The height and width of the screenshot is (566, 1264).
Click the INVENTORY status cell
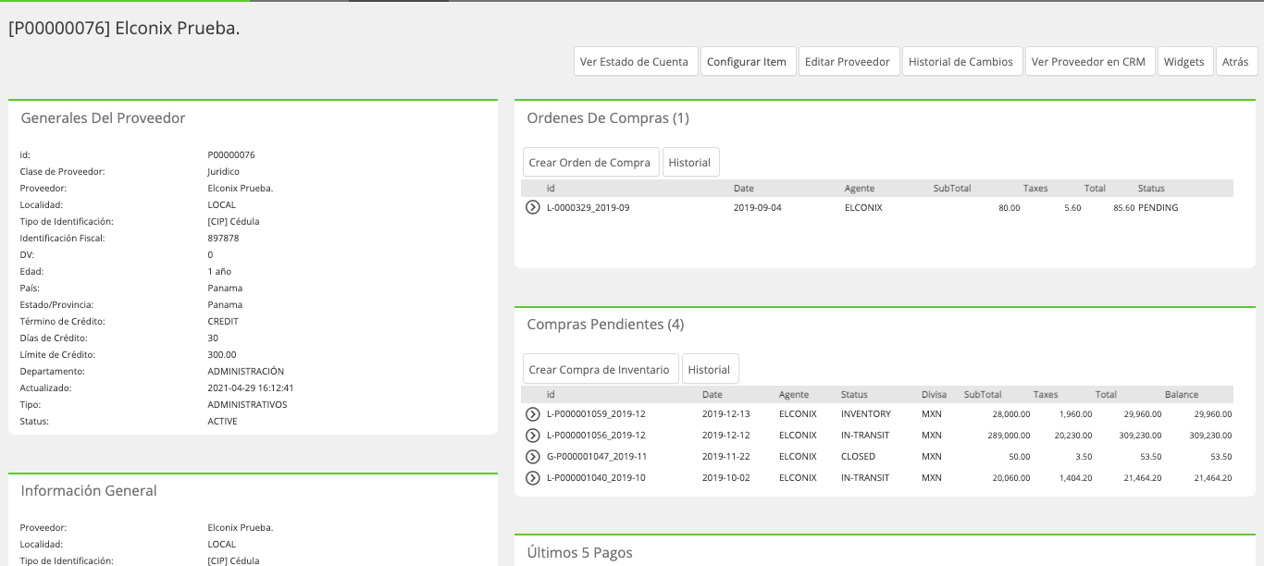[x=866, y=414]
